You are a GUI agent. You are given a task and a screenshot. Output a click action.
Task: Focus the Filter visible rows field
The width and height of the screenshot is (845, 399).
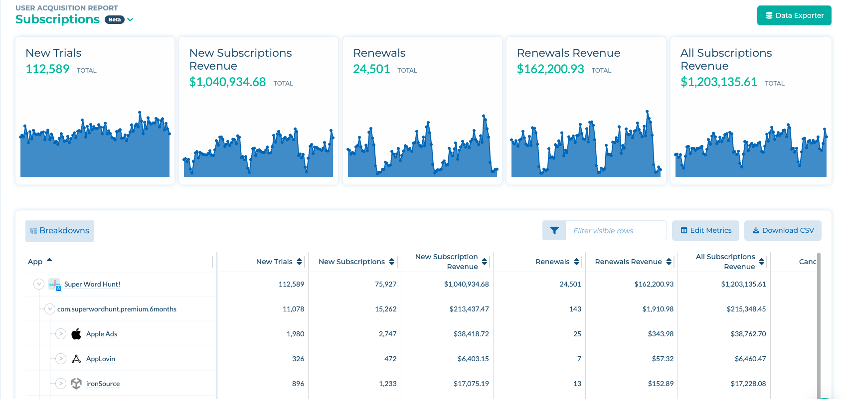pos(616,230)
